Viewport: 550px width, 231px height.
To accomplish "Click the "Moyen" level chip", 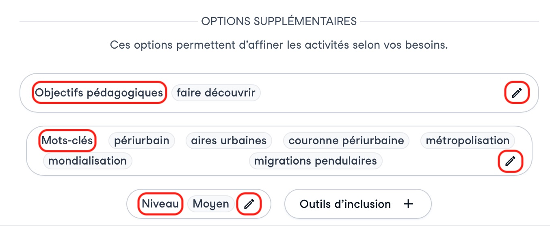I will click(211, 204).
